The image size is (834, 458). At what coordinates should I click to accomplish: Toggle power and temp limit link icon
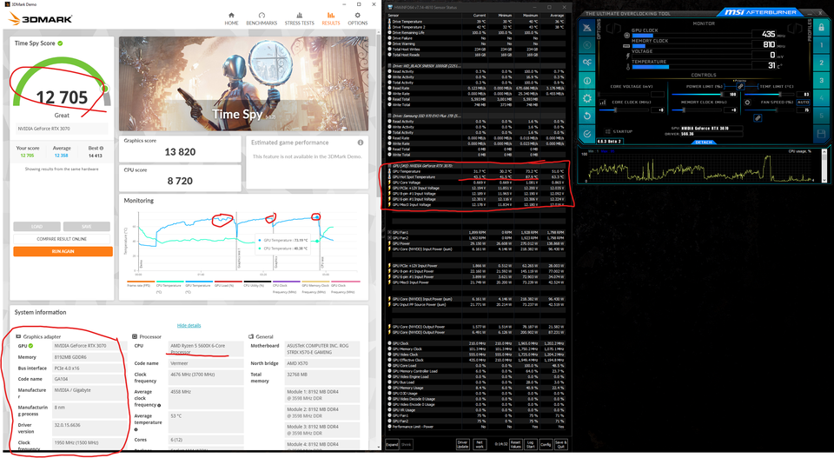[x=740, y=86]
